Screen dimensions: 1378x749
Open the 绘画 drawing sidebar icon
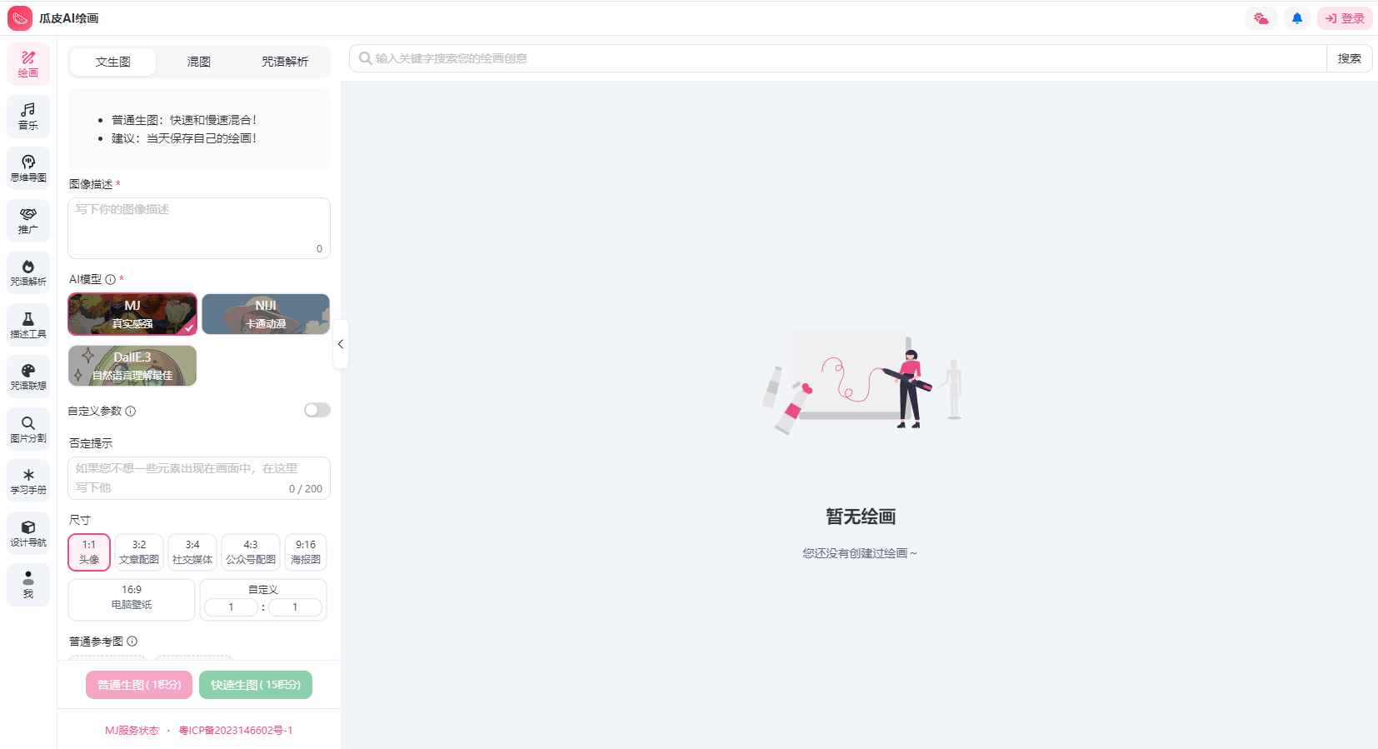(x=28, y=63)
